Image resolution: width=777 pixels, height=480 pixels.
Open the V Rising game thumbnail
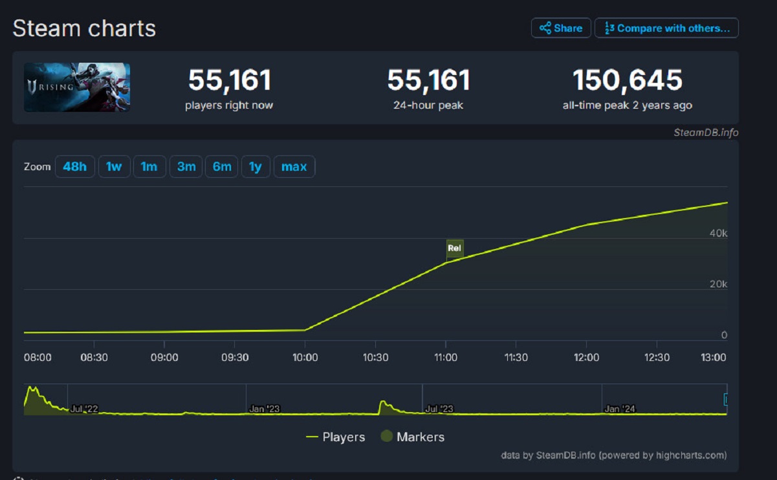[x=77, y=87]
